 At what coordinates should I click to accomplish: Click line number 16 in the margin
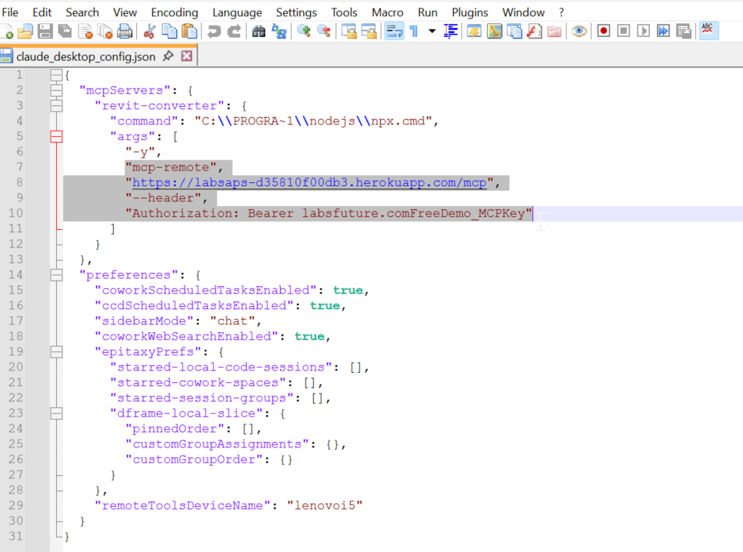click(x=15, y=305)
